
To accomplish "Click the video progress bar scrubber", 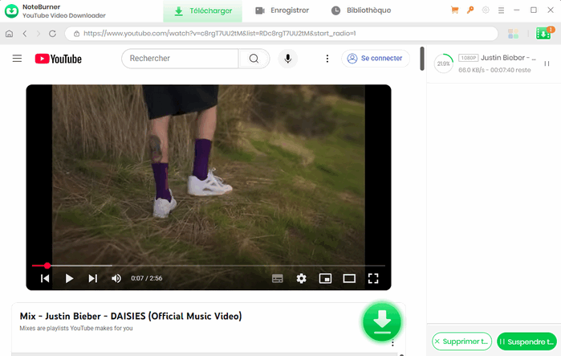I will [x=47, y=265].
